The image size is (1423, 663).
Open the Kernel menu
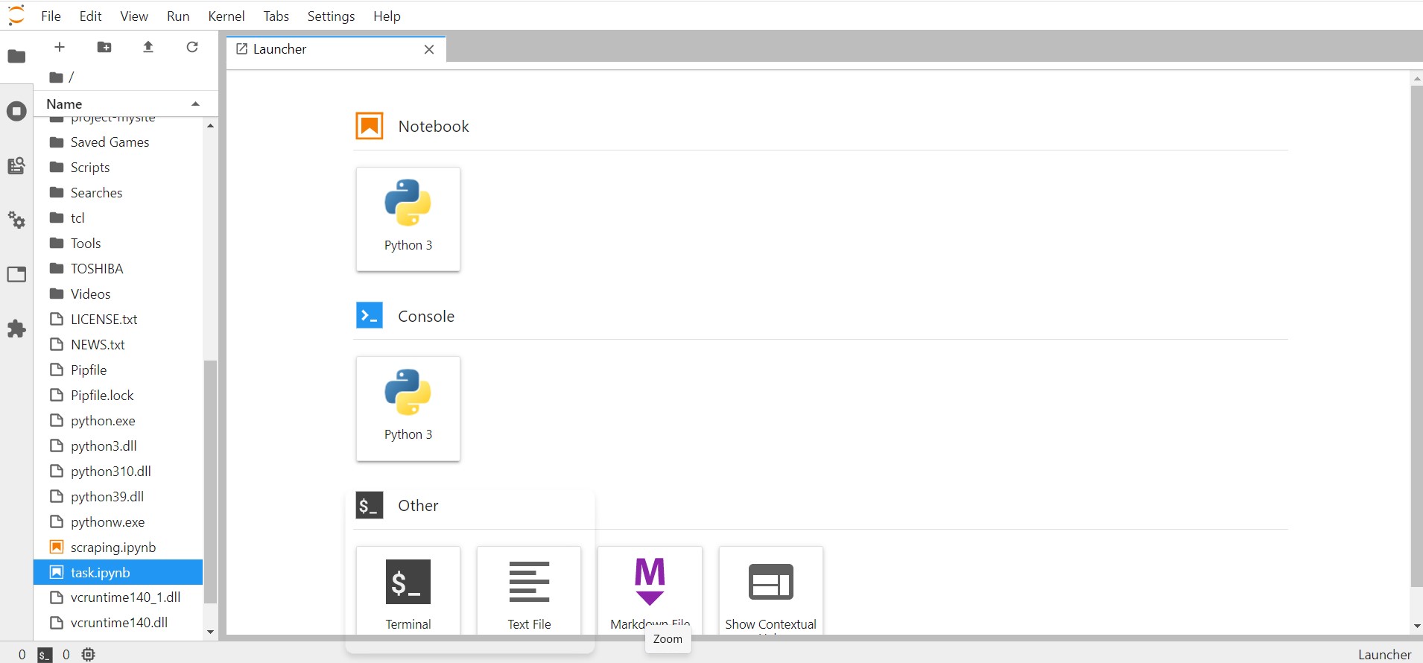(226, 16)
